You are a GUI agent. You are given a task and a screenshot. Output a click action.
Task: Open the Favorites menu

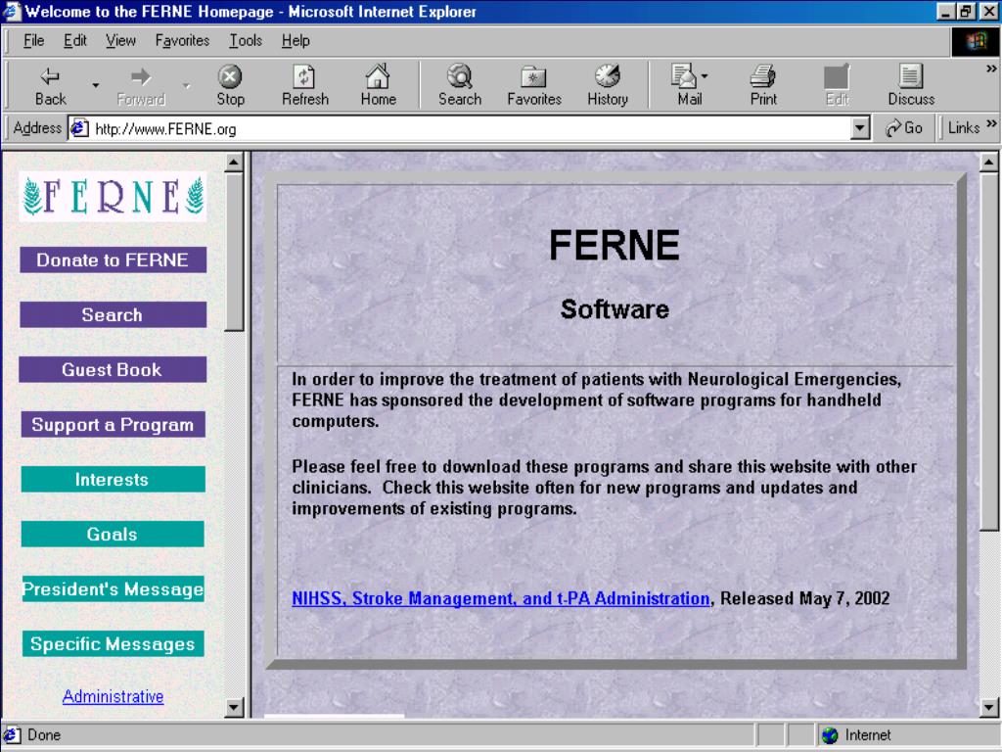point(182,40)
